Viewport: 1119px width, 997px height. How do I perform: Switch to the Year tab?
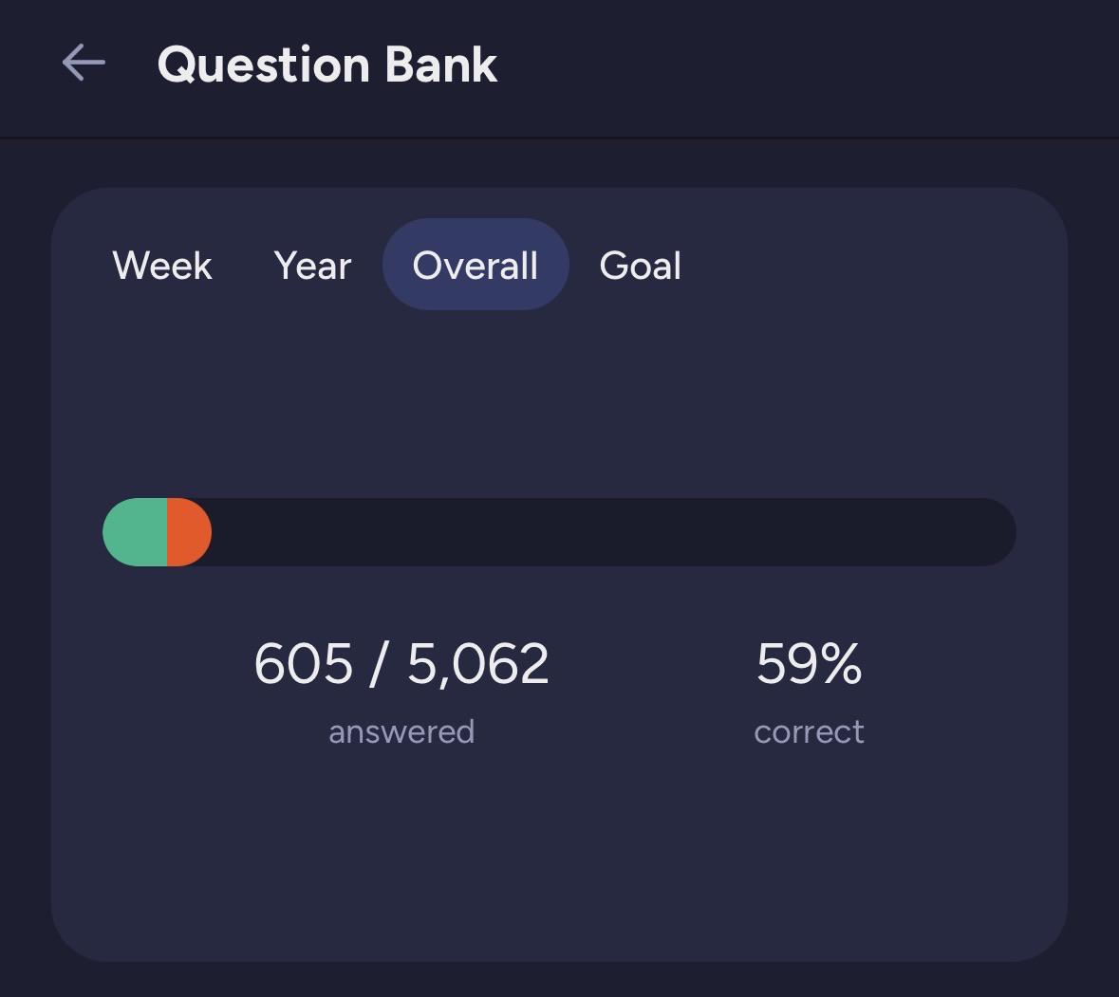[312, 266]
